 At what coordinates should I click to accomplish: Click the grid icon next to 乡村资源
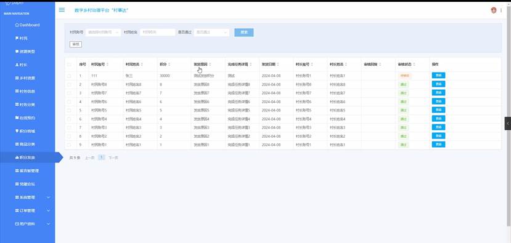(x=17, y=78)
